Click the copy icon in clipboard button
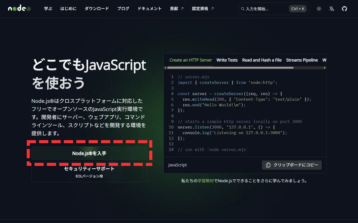358x223 pixels. tap(268, 165)
